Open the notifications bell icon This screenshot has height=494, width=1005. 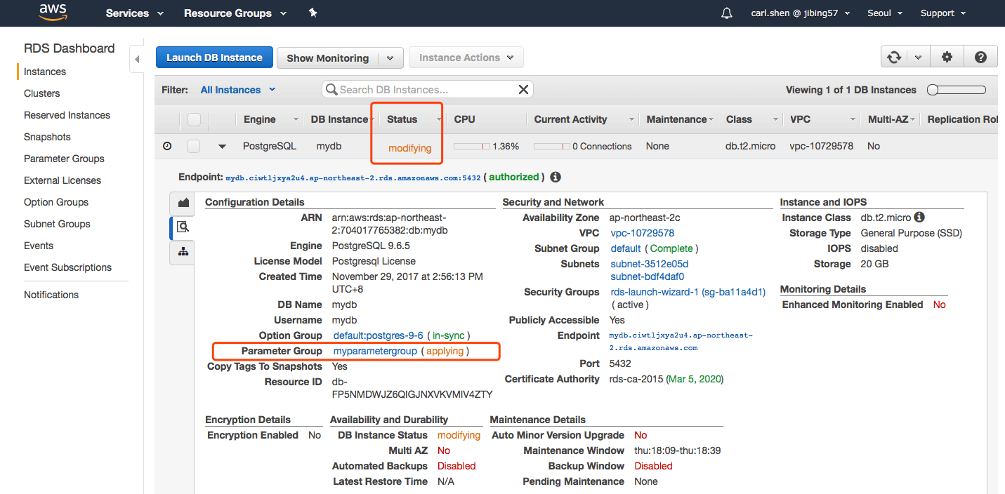click(x=727, y=13)
